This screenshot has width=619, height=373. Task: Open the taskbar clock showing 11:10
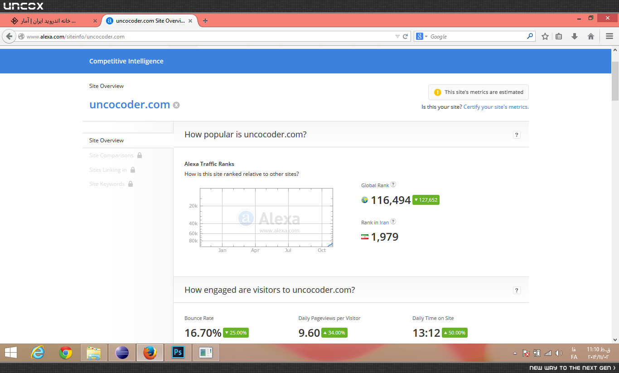tap(598, 353)
